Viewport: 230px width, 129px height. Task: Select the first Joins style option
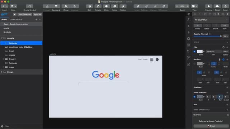[216, 72]
